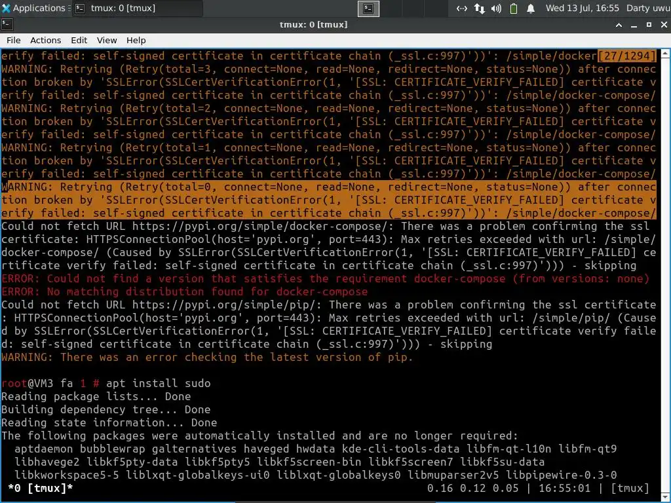671x503 pixels.
Task: Click 'Building dependency tree... Done' line
Action: tap(105, 409)
